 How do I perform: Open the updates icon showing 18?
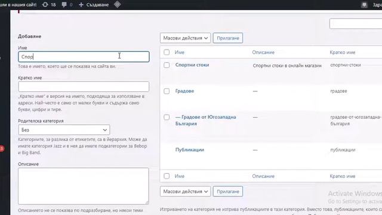click(49, 5)
